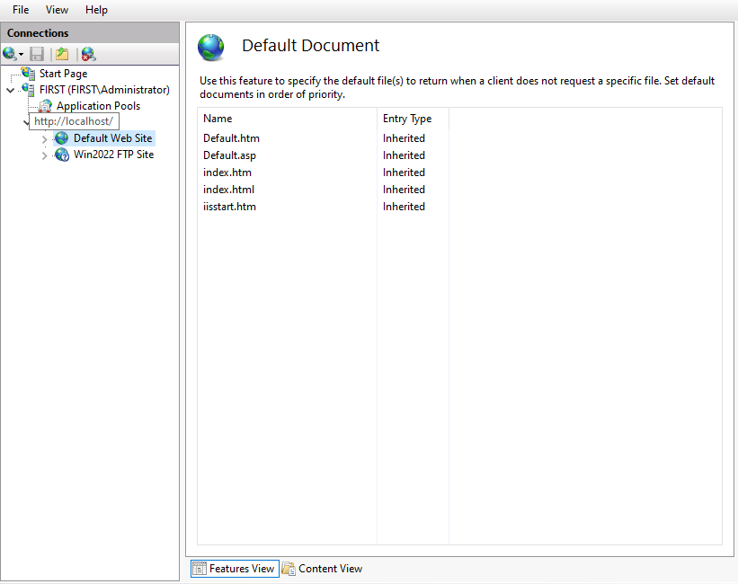The image size is (738, 584).
Task: Click the Up folder toolbar icon
Action: pyautogui.click(x=62, y=54)
